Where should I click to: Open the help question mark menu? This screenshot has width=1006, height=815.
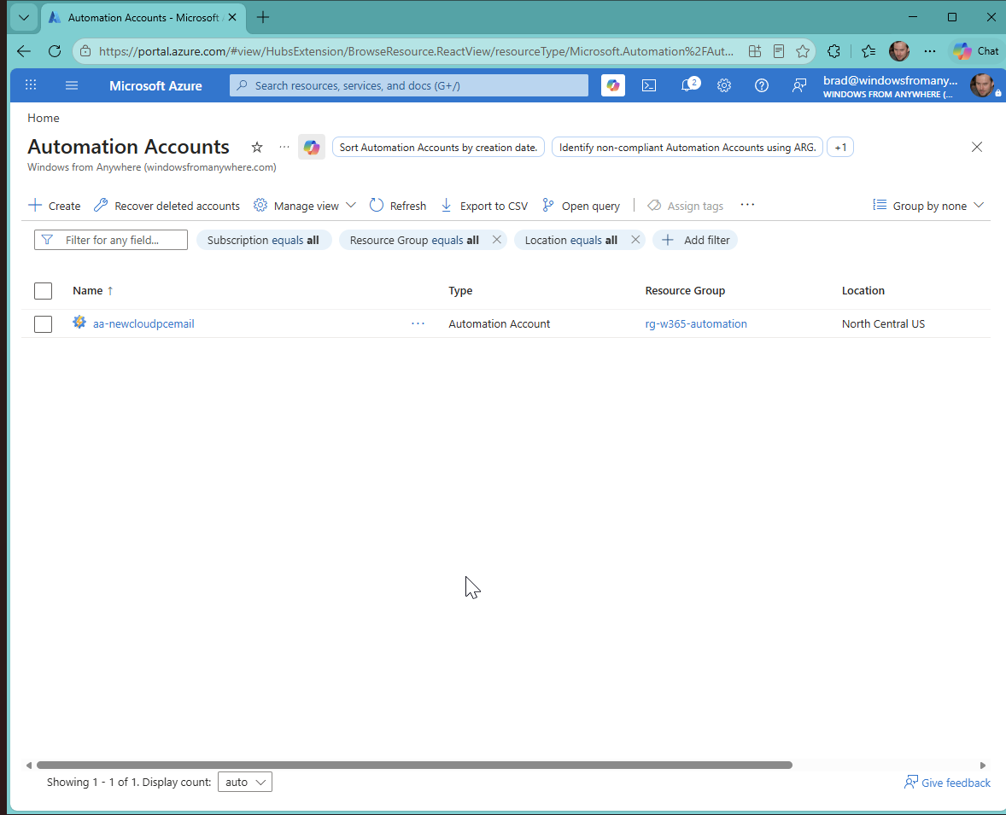(761, 85)
